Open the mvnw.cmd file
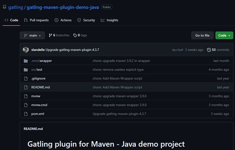The height and width of the screenshot is (150, 235). [39, 105]
